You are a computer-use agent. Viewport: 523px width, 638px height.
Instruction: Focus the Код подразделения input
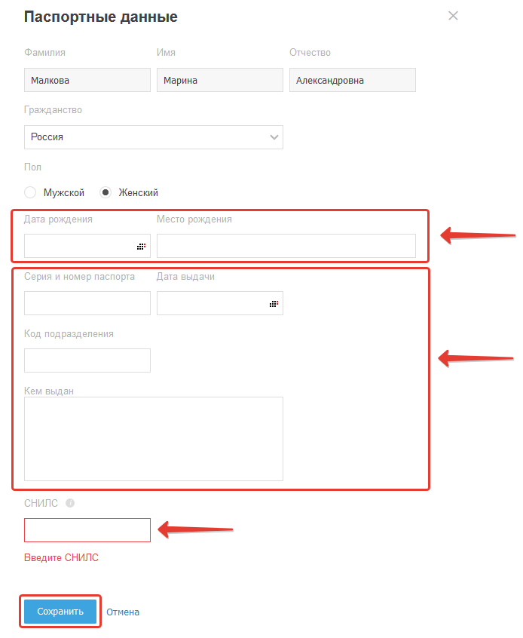(x=87, y=360)
